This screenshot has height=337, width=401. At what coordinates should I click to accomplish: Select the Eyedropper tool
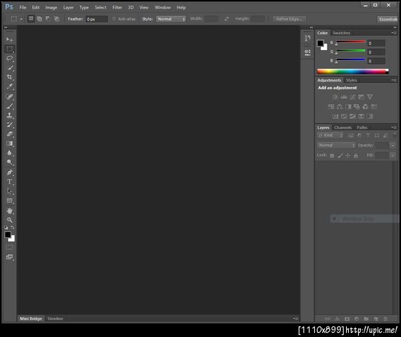point(10,86)
